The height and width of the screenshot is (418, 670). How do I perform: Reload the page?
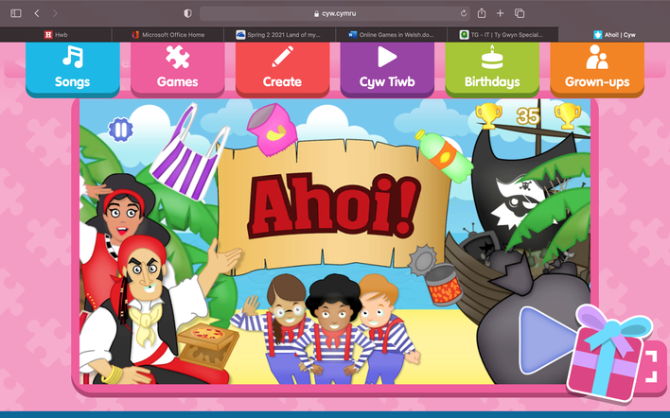pyautogui.click(x=464, y=13)
